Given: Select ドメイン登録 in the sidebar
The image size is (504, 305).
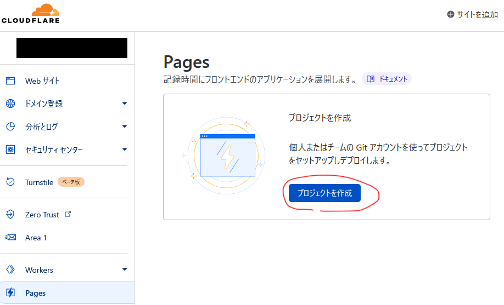Looking at the screenshot, I should [x=44, y=103].
